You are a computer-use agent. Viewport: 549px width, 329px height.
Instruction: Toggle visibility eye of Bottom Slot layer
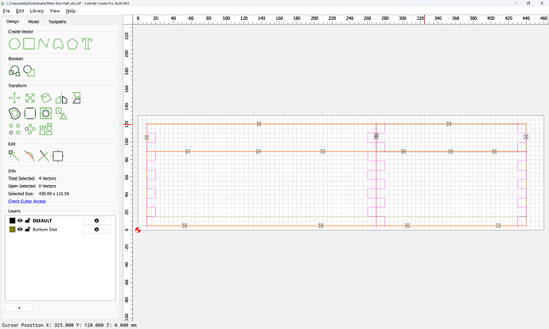(20, 230)
